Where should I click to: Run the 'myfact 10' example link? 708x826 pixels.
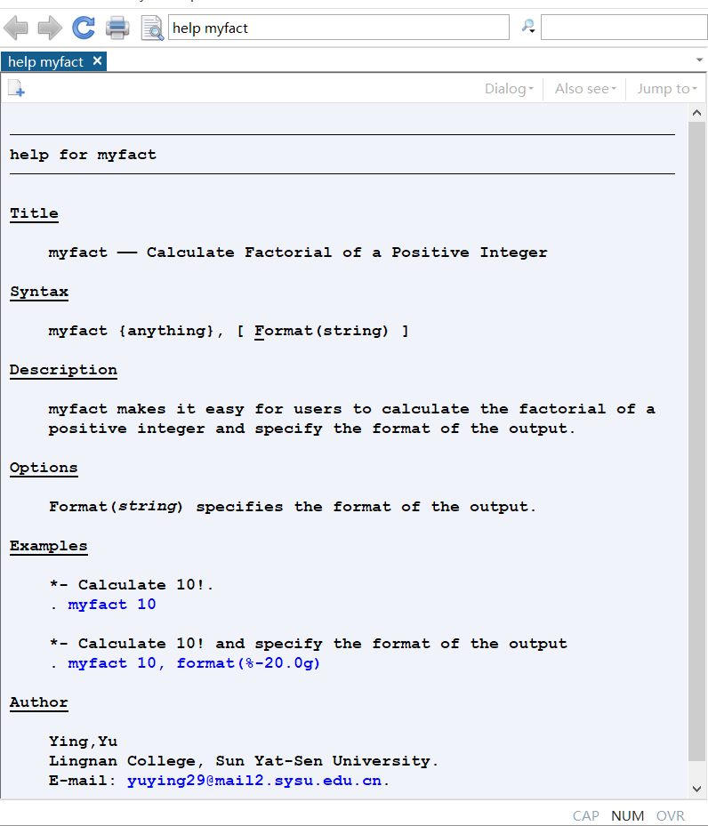tap(112, 605)
